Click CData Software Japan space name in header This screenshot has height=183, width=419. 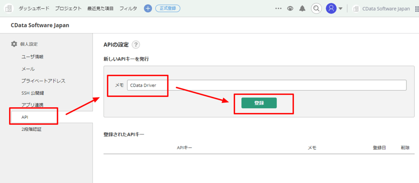pos(386,9)
